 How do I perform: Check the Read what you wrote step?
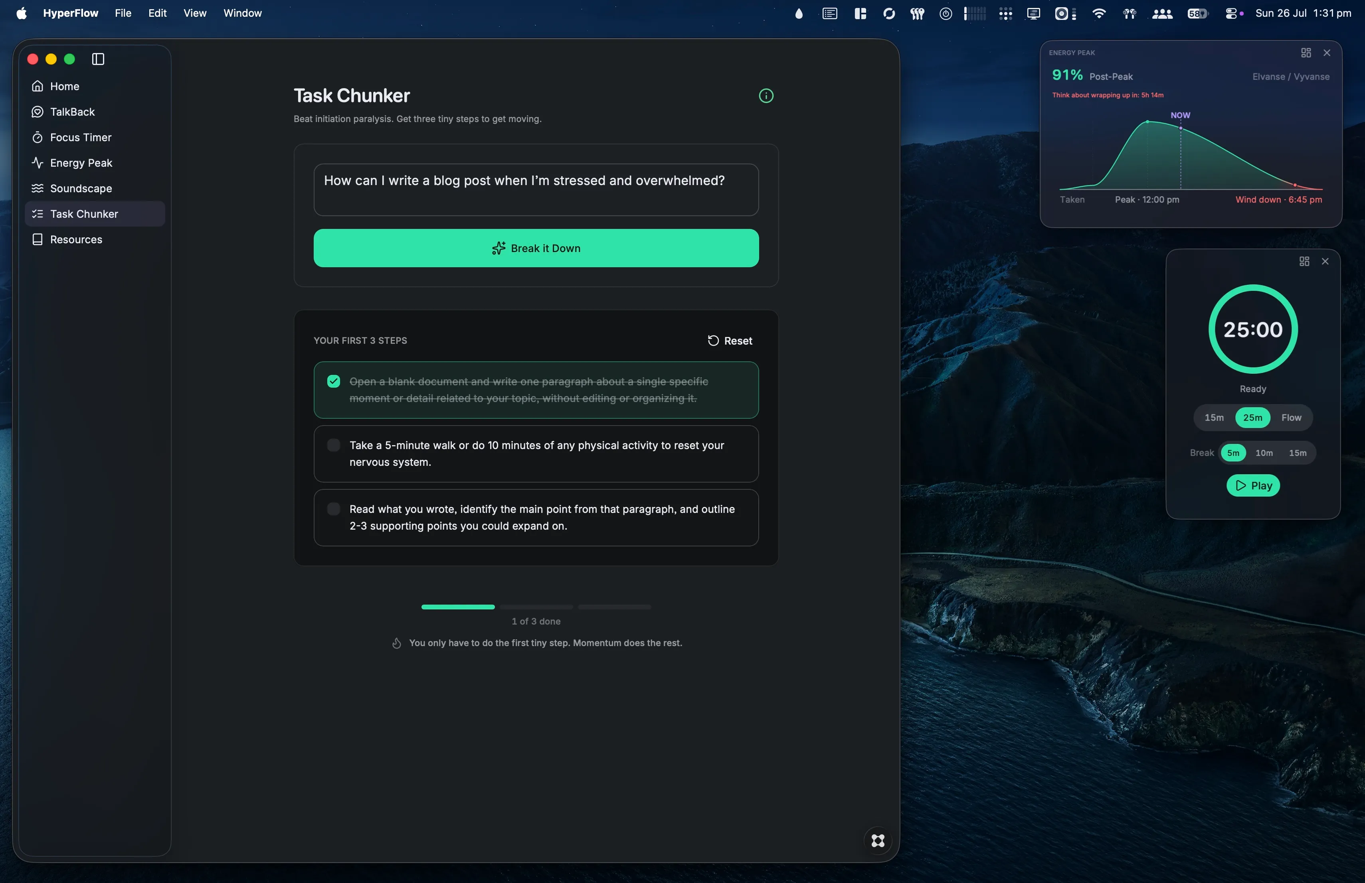333,509
